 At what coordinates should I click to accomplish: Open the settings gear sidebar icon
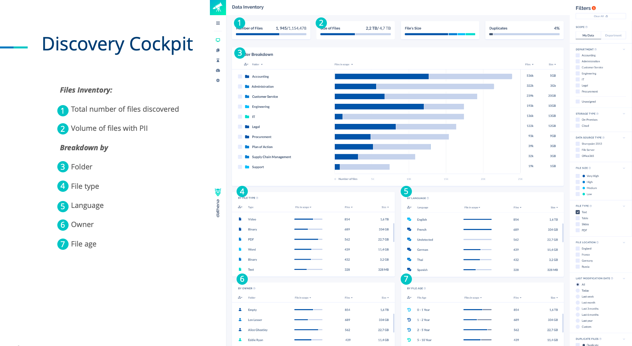(218, 80)
